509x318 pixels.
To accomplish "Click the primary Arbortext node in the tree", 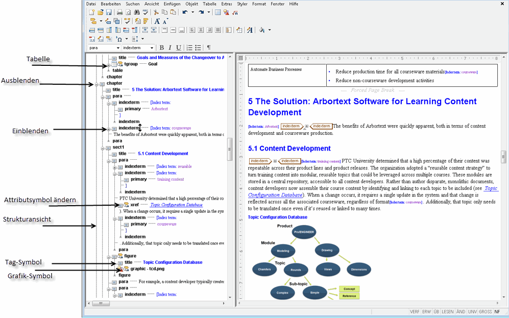I will tap(146, 109).
